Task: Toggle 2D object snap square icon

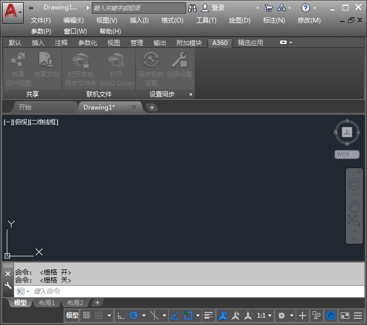Action: [x=188, y=316]
